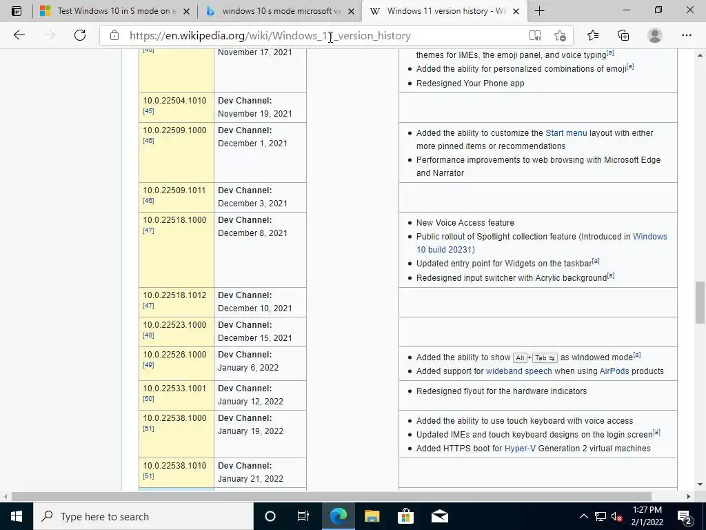Open Edge Settings and more menu
706x530 pixels.
pos(686,35)
